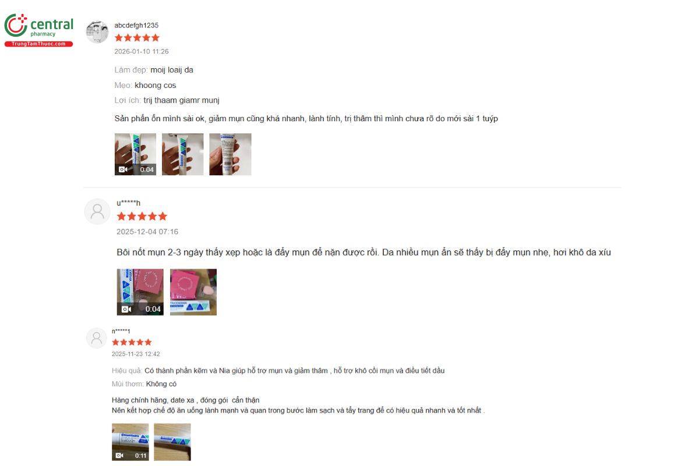Screen dimensions: 699x466
Task: Play n*****1's 0:11 review video
Action: (x=130, y=442)
